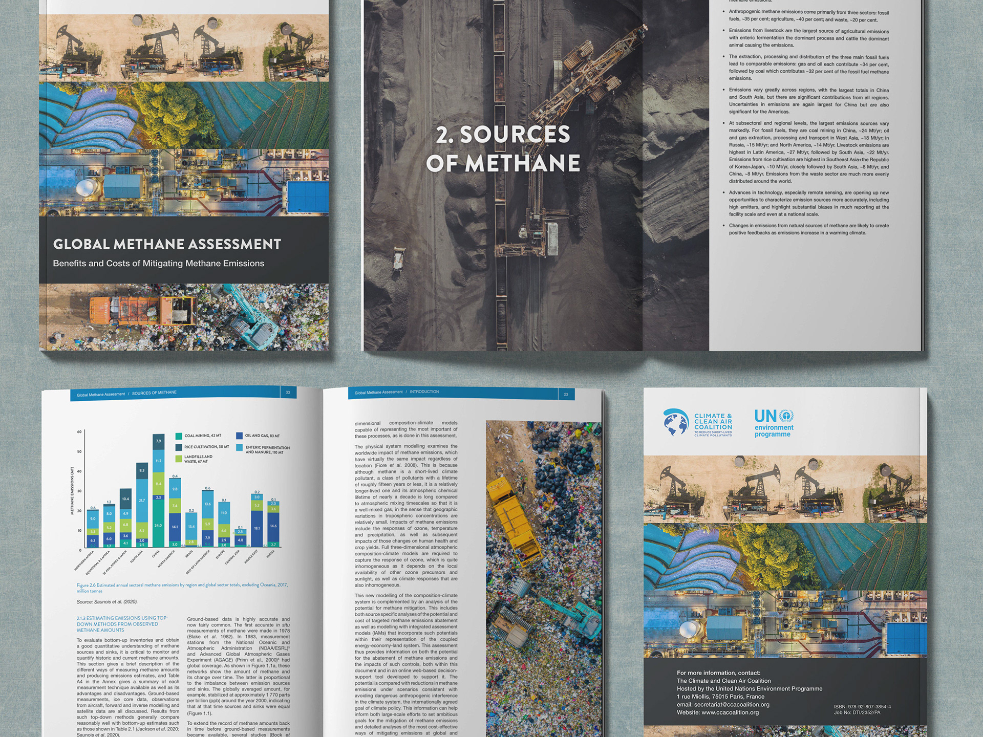Click the 2. Sources of Methane chapter heading
983x737 pixels.
click(x=503, y=149)
